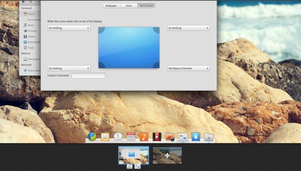Open the Workspace Overview corner dropdown
The image size is (301, 171).
[188, 68]
